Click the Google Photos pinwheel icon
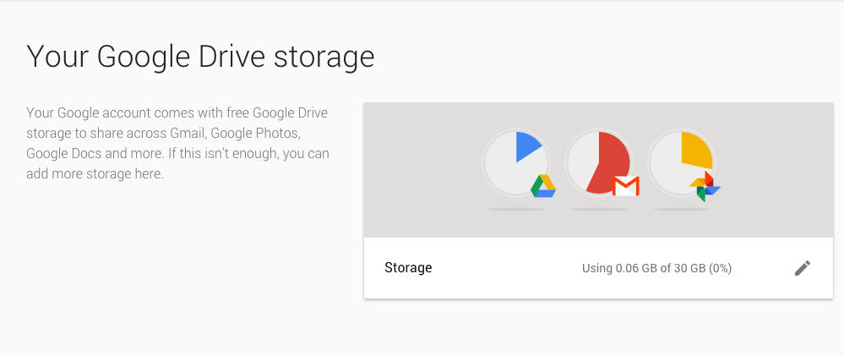This screenshot has height=356, width=844. (x=705, y=186)
